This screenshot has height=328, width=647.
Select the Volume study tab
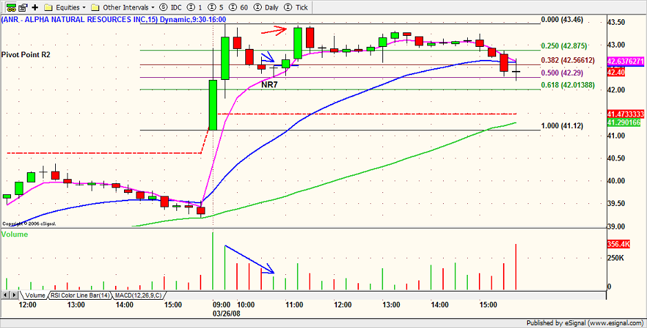34,296
